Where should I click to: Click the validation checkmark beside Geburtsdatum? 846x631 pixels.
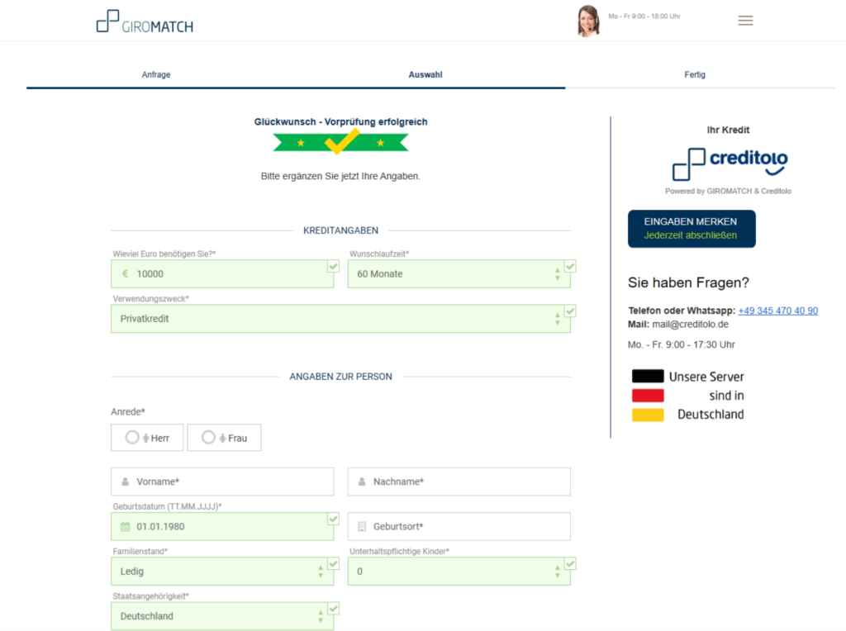coord(334,519)
